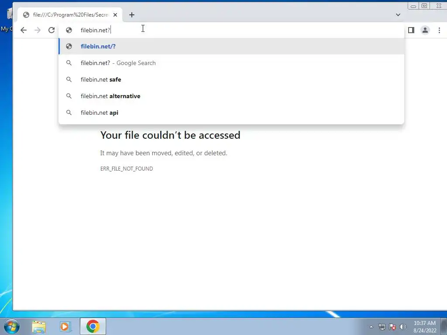The width and height of the screenshot is (447, 335).
Task: Minimize the Chrome window
Action: click(413, 6)
